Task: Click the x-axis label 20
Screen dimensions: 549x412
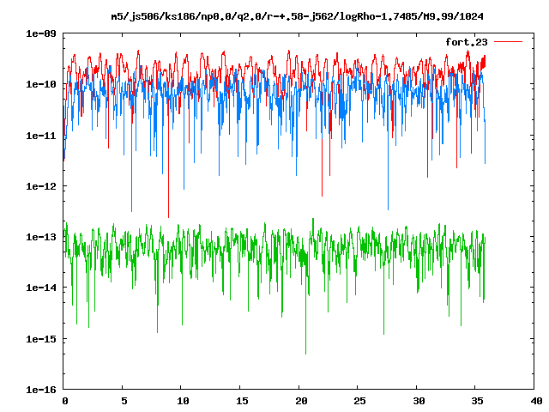Action: pyautogui.click(x=301, y=401)
